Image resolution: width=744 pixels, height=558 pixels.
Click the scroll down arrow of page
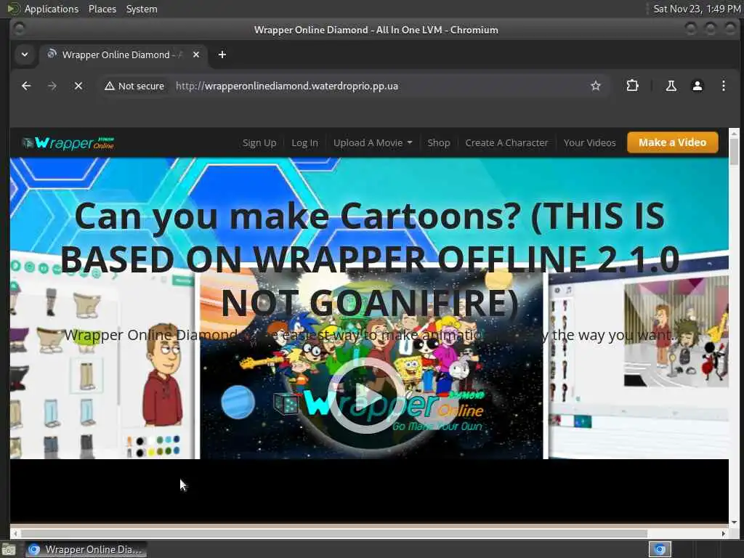coord(734,522)
